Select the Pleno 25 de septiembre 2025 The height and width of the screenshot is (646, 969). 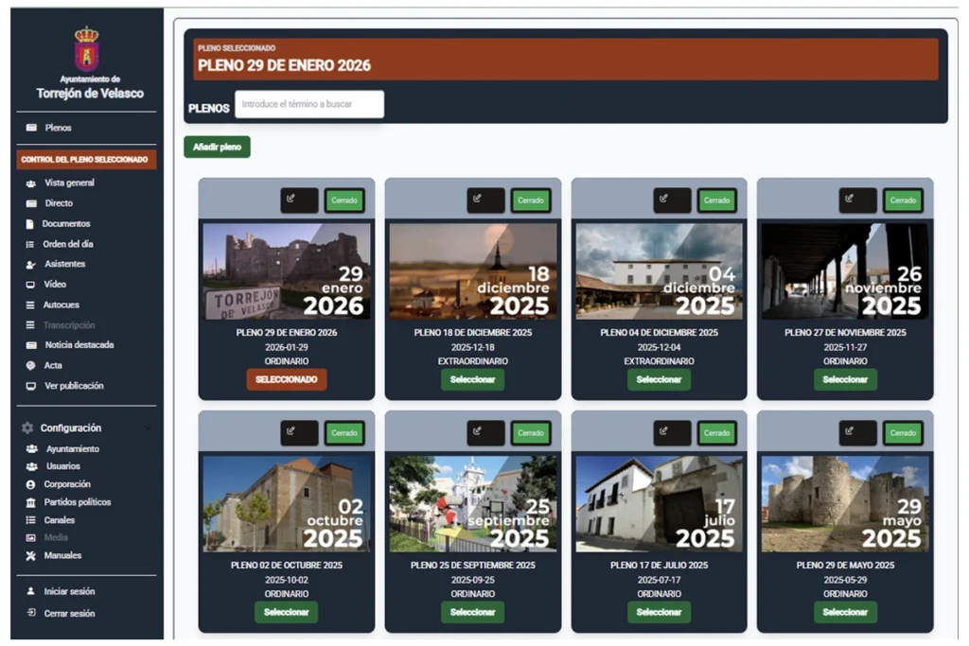[472, 612]
